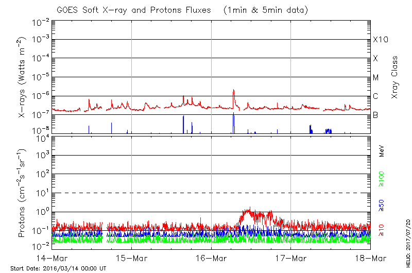
Task: Click the B flare class label
Action: click(x=375, y=115)
